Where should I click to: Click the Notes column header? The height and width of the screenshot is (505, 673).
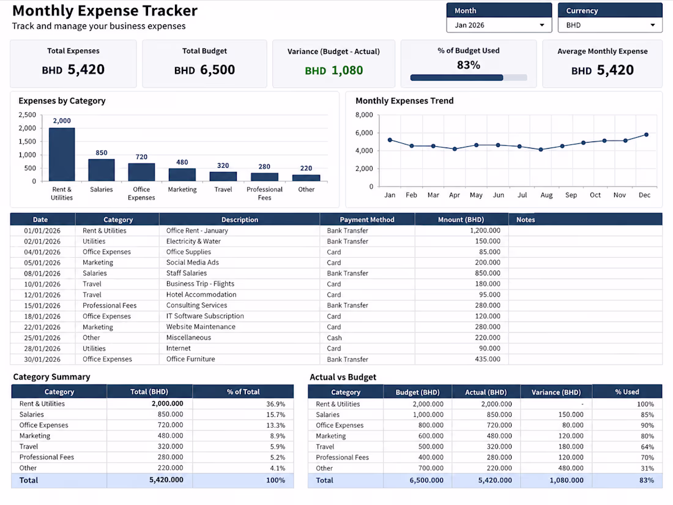pyautogui.click(x=586, y=219)
